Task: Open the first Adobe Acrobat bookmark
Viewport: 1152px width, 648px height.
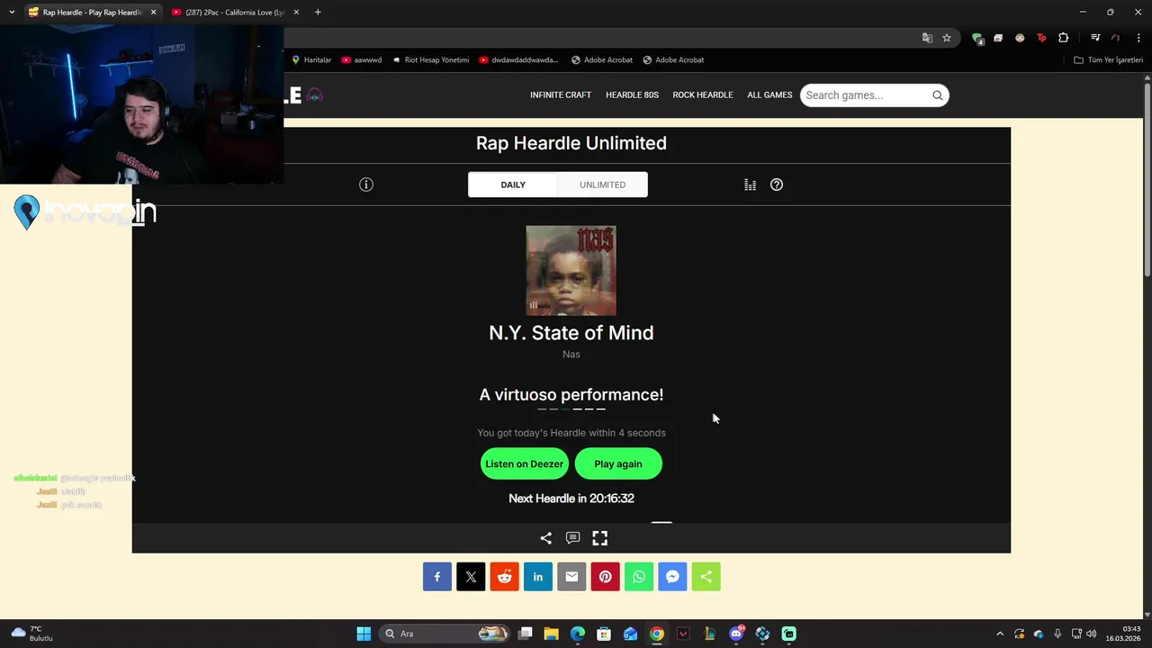Action: tap(601, 60)
